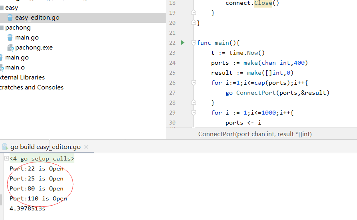Close the 'go build easy_editon.go' run tab
This screenshot has height=220, width=357.
pos(86,147)
